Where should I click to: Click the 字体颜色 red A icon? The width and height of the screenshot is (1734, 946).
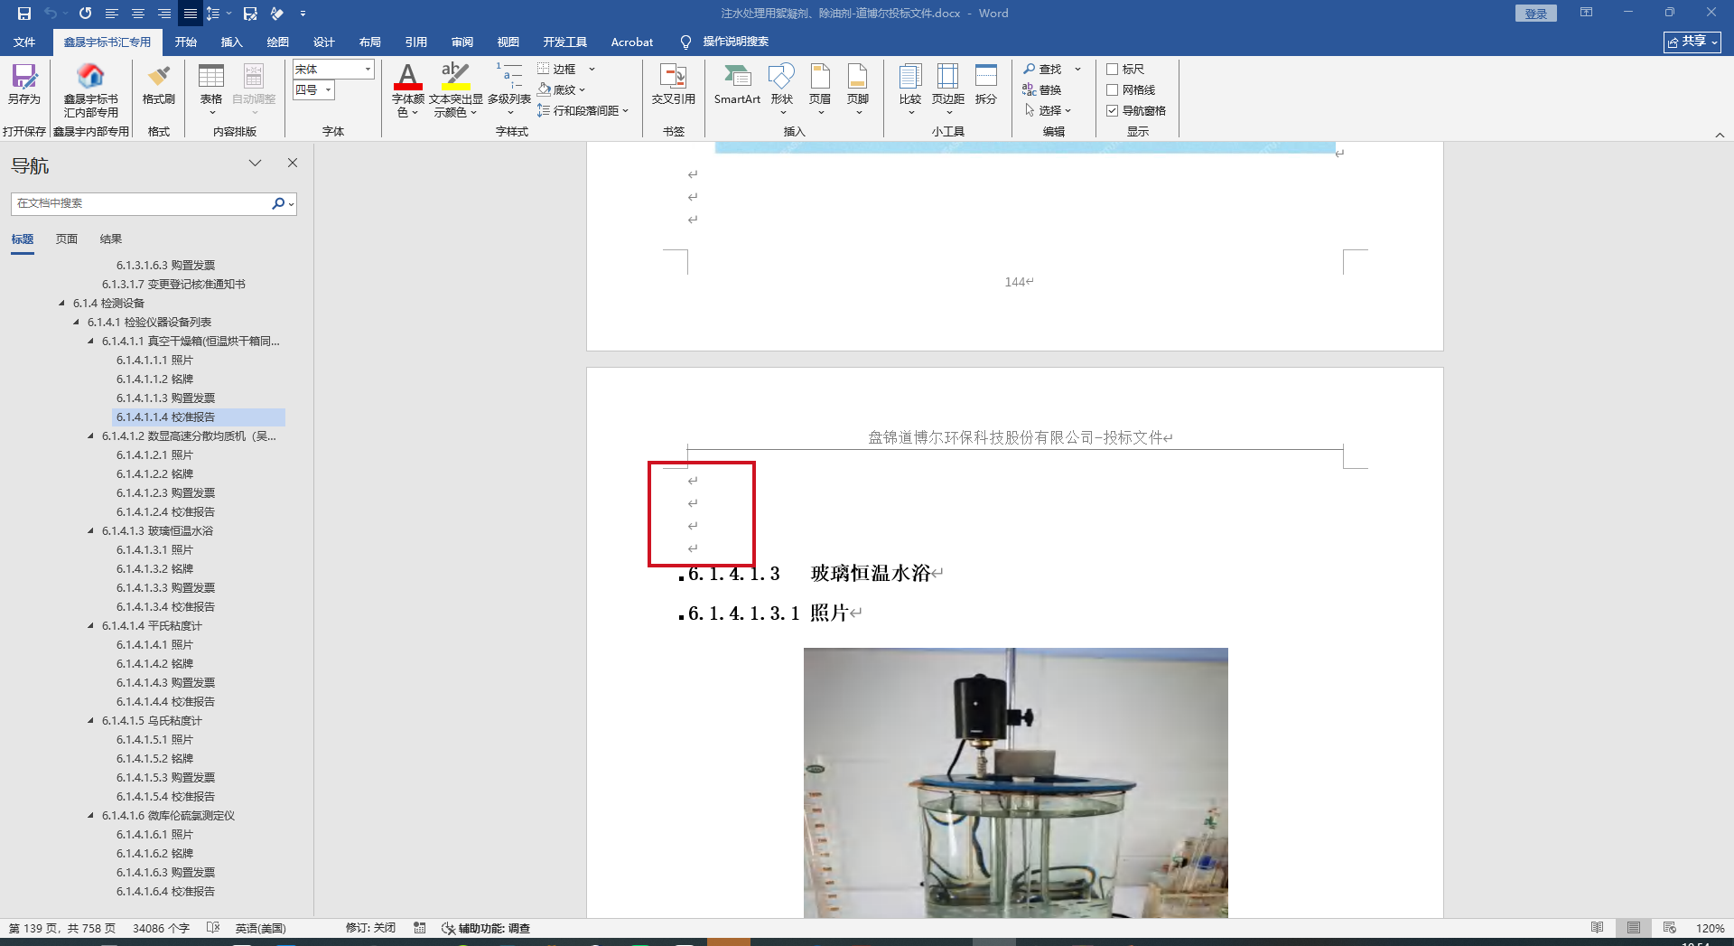(x=408, y=76)
